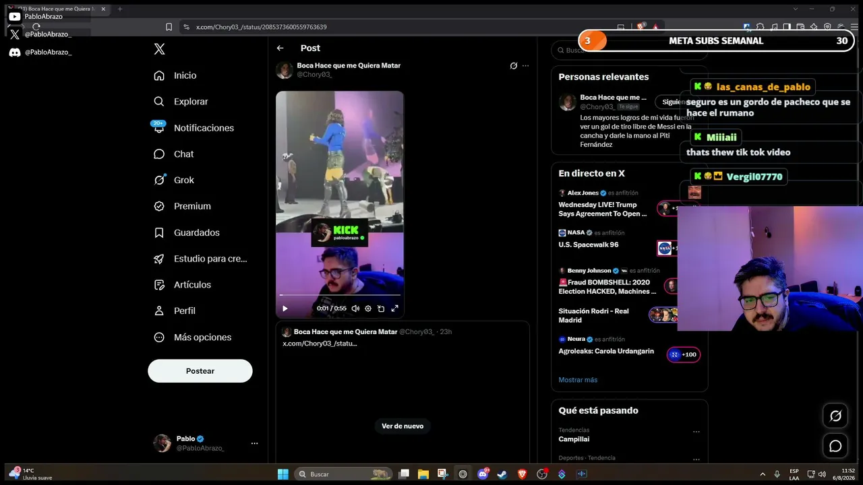The image size is (863, 485).
Task: Open Perfil in the sidebar
Action: pyautogui.click(x=174, y=311)
